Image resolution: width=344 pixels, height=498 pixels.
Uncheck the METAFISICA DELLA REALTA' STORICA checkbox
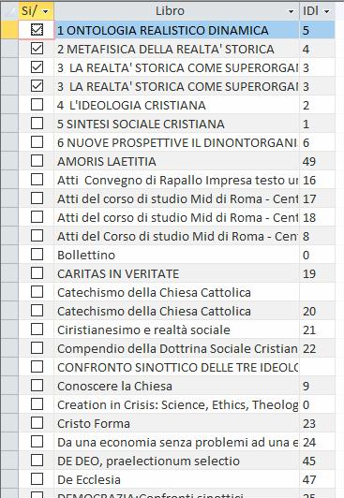[x=37, y=49]
